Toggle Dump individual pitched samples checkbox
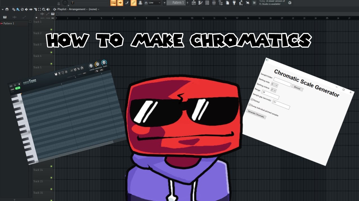 [250, 105]
